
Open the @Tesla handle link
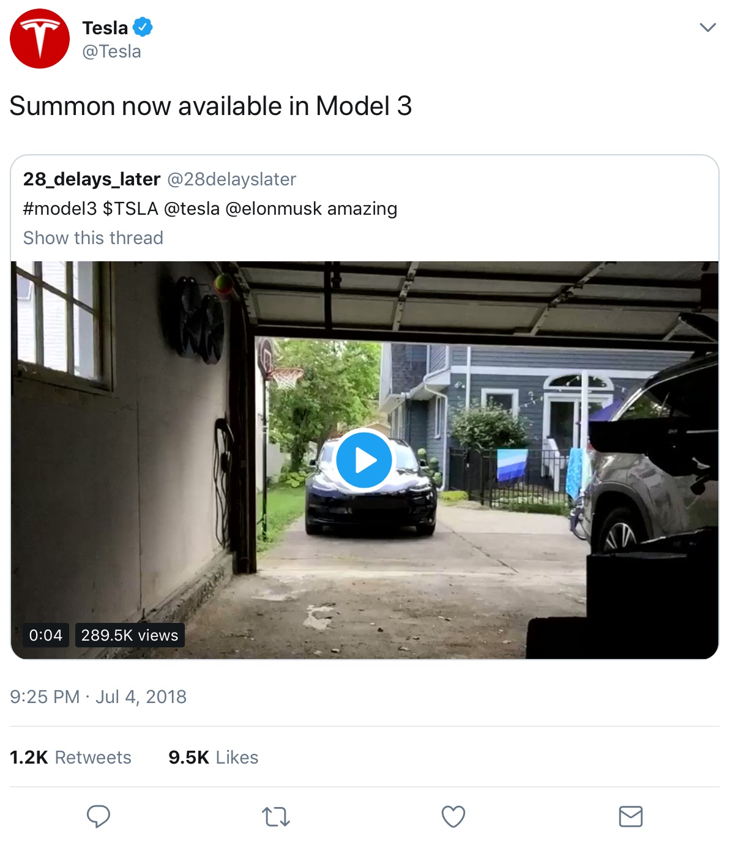111,52
